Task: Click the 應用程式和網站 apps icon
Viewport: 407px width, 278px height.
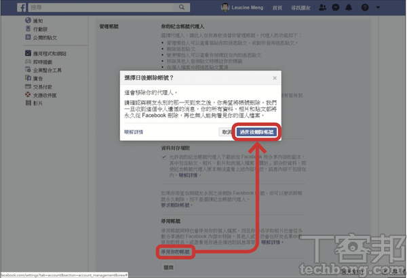Action: coord(28,53)
